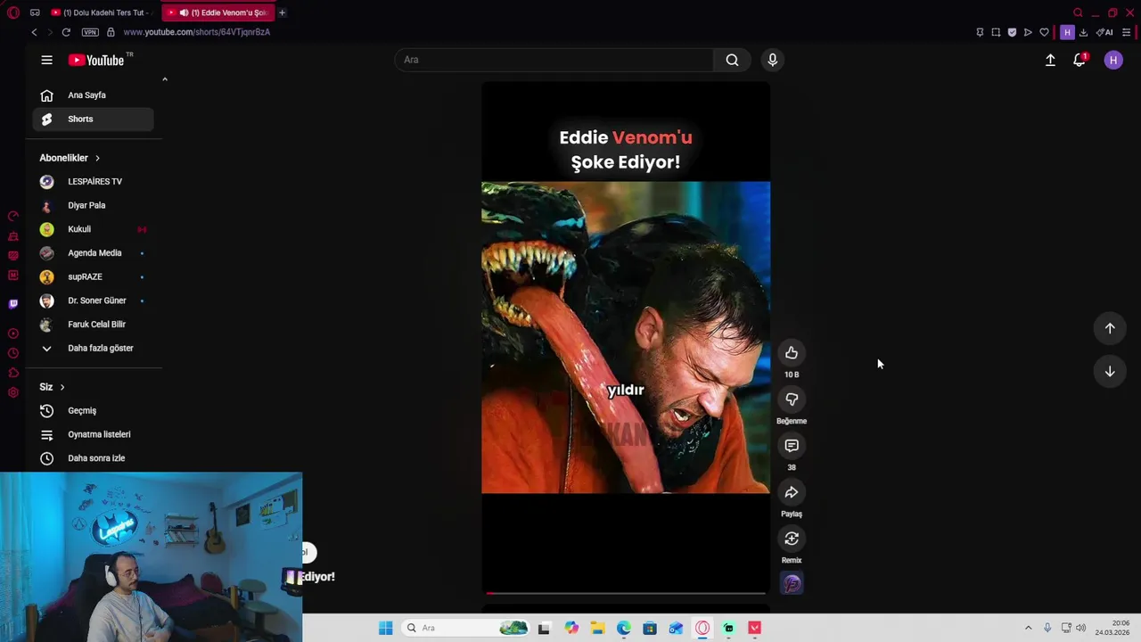Pause the short by clicking the video
1141x642 pixels.
[626, 337]
